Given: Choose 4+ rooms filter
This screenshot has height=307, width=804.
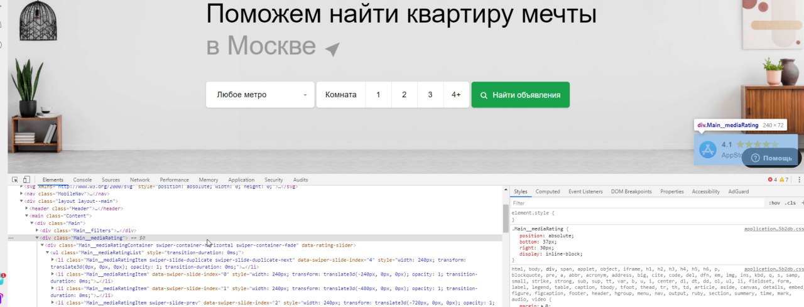Looking at the screenshot, I should [456, 95].
